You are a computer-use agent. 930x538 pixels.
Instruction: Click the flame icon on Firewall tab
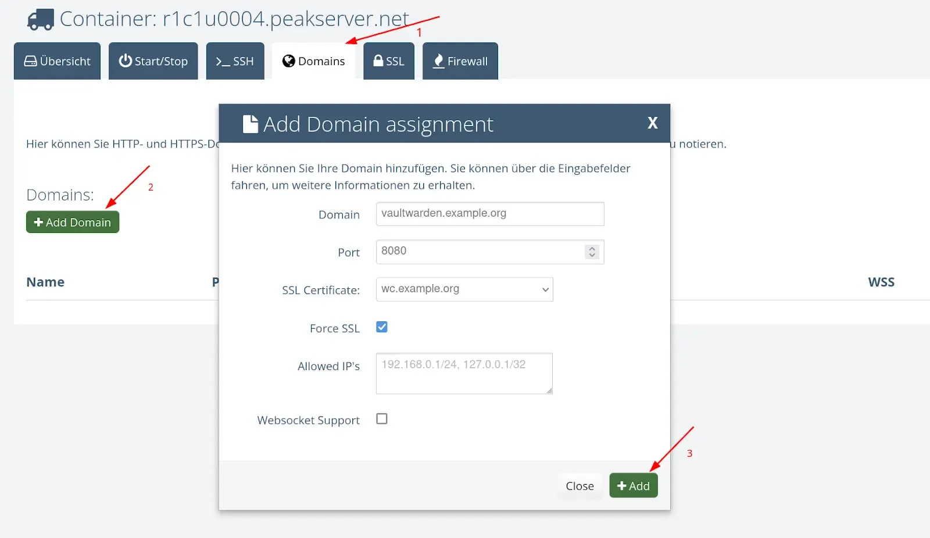pyautogui.click(x=438, y=60)
